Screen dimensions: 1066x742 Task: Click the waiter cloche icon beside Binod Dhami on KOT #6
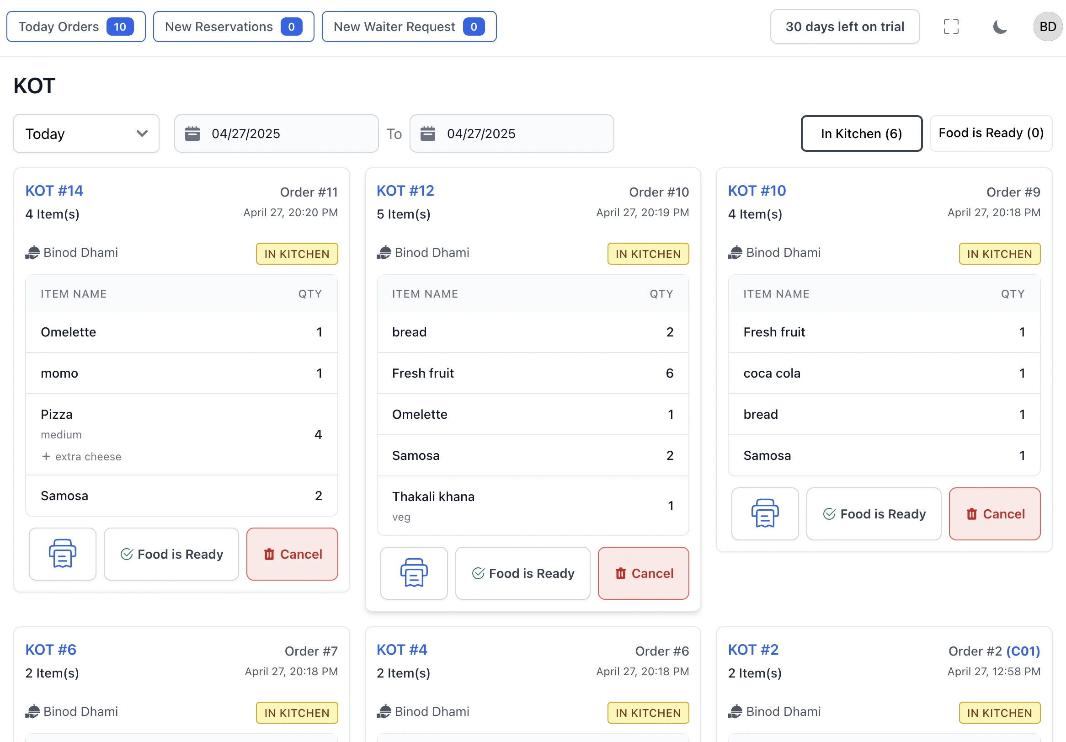pos(32,711)
